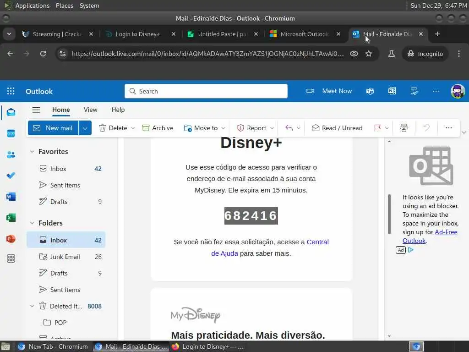Launch Excel from the left rail
Viewport: 469px width, 352px height.
tap(11, 218)
